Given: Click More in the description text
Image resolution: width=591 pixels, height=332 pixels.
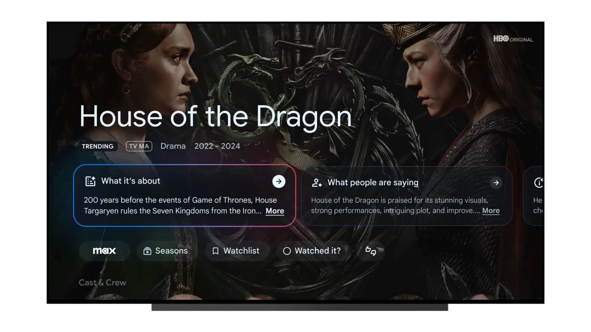Looking at the screenshot, I should pyautogui.click(x=275, y=210).
